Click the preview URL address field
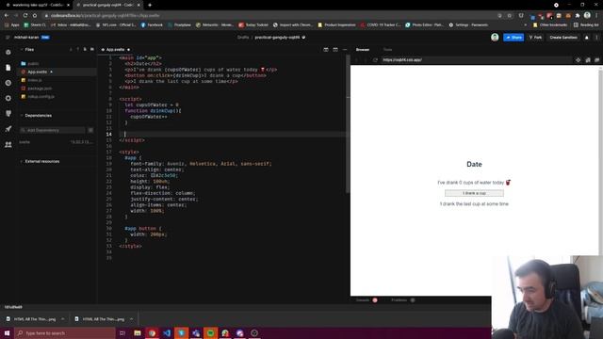 [x=476, y=60]
